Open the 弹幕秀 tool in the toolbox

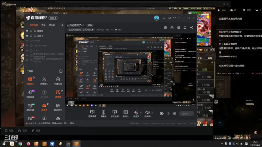pyautogui.click(x=44, y=107)
